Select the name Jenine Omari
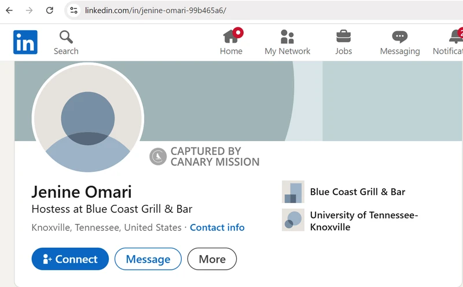Image resolution: width=463 pixels, height=287 pixels. point(82,192)
